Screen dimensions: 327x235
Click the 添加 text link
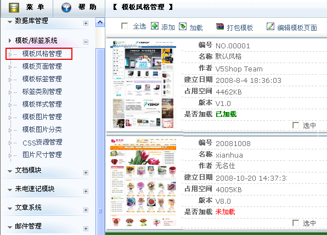point(168,27)
